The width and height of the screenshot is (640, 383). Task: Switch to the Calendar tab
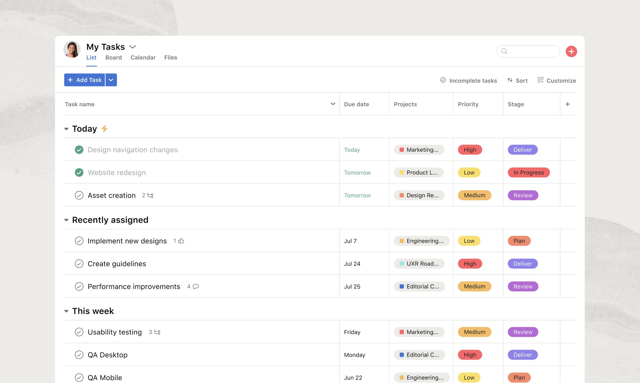(143, 57)
